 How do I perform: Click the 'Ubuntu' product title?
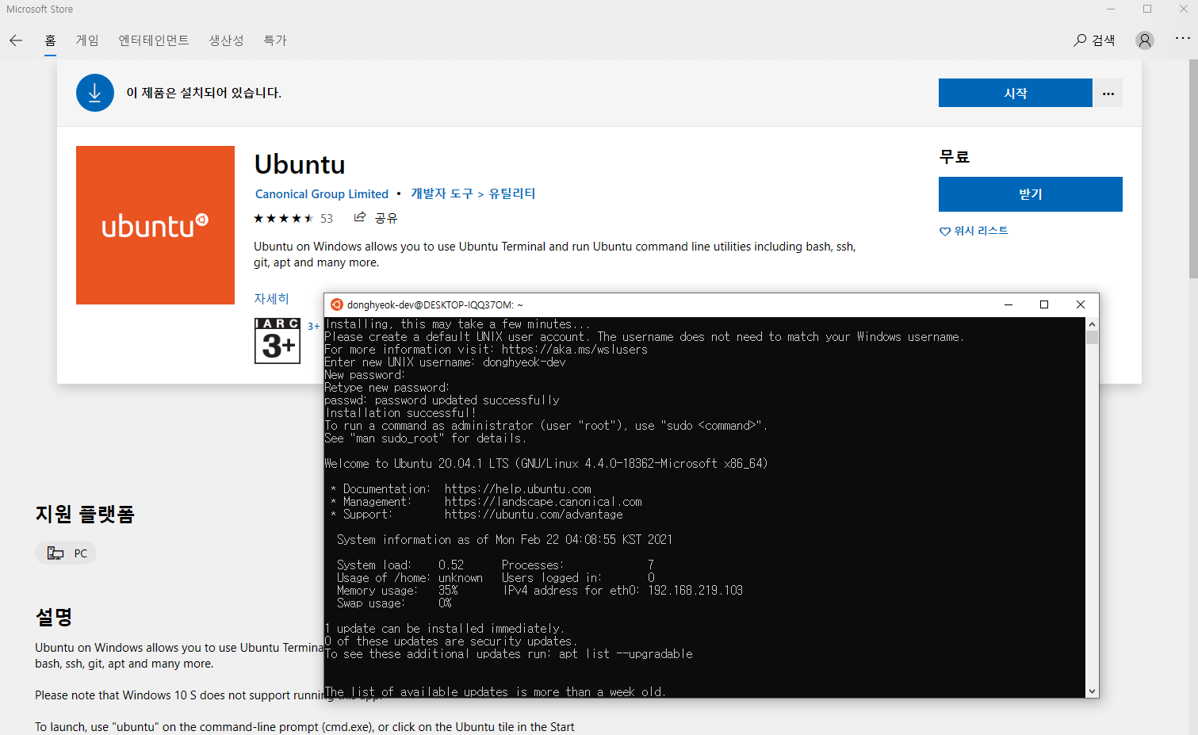coord(300,164)
